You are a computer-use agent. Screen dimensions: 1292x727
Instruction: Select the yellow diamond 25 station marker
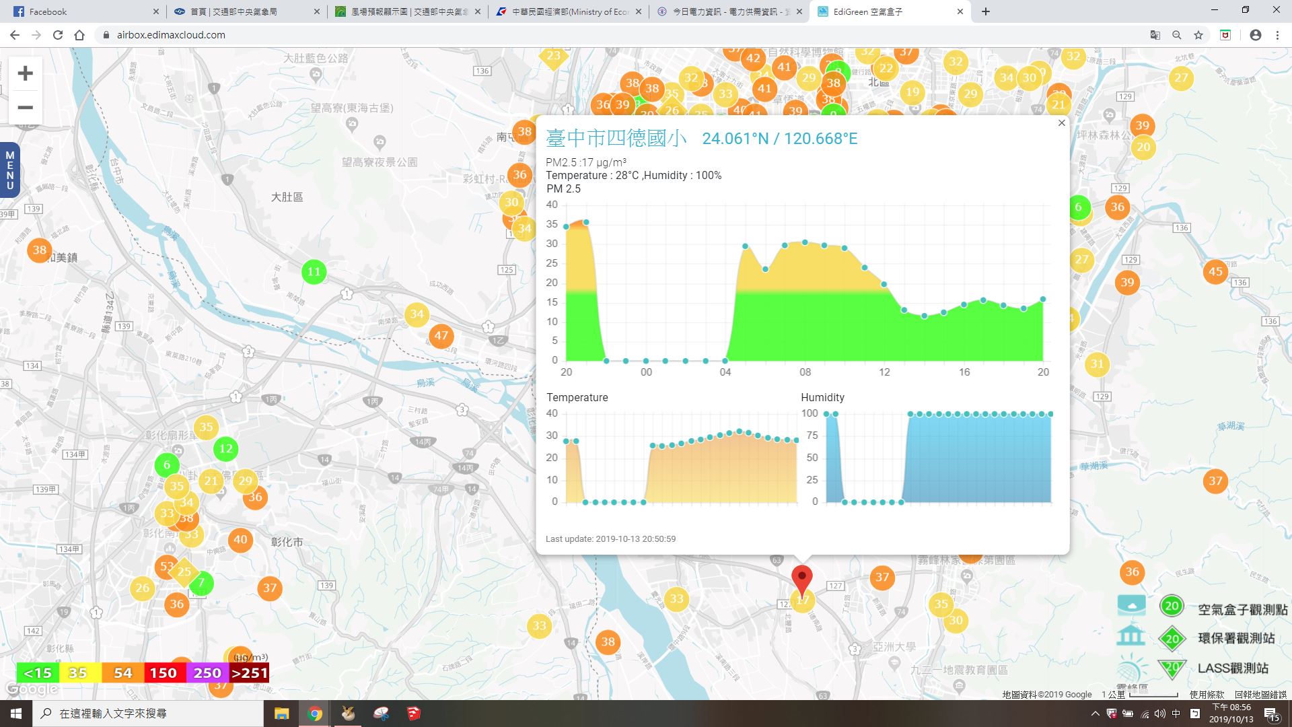point(184,572)
